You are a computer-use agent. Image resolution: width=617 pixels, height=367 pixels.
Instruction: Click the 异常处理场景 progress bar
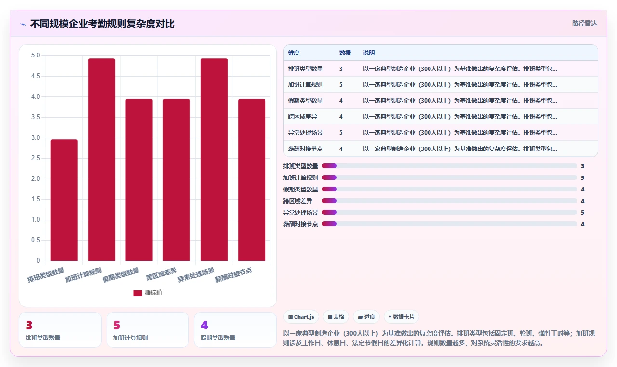449,212
